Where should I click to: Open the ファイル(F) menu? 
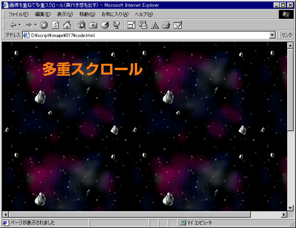point(18,14)
